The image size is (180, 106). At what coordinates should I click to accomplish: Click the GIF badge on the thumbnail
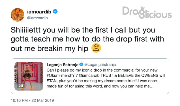point(21,86)
